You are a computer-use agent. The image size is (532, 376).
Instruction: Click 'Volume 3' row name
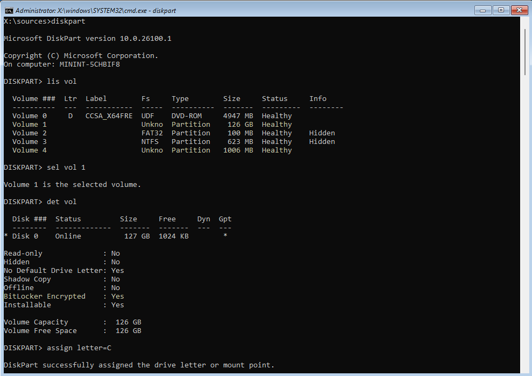click(30, 142)
